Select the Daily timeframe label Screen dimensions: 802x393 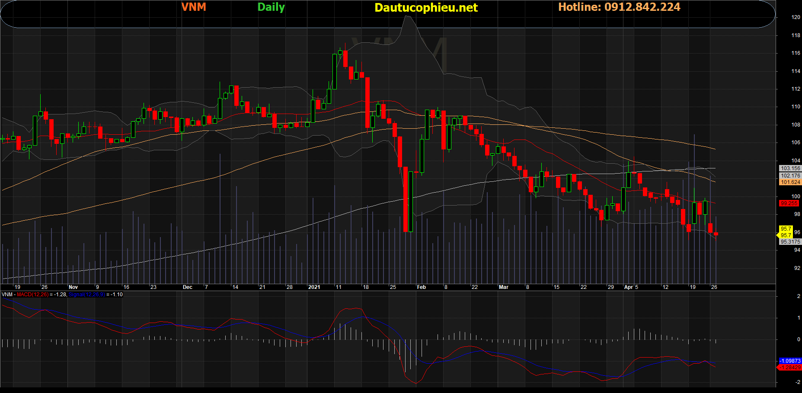click(271, 7)
